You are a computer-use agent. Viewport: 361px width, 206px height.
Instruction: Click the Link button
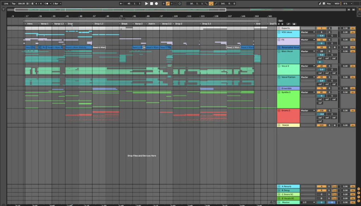coord(6,4)
